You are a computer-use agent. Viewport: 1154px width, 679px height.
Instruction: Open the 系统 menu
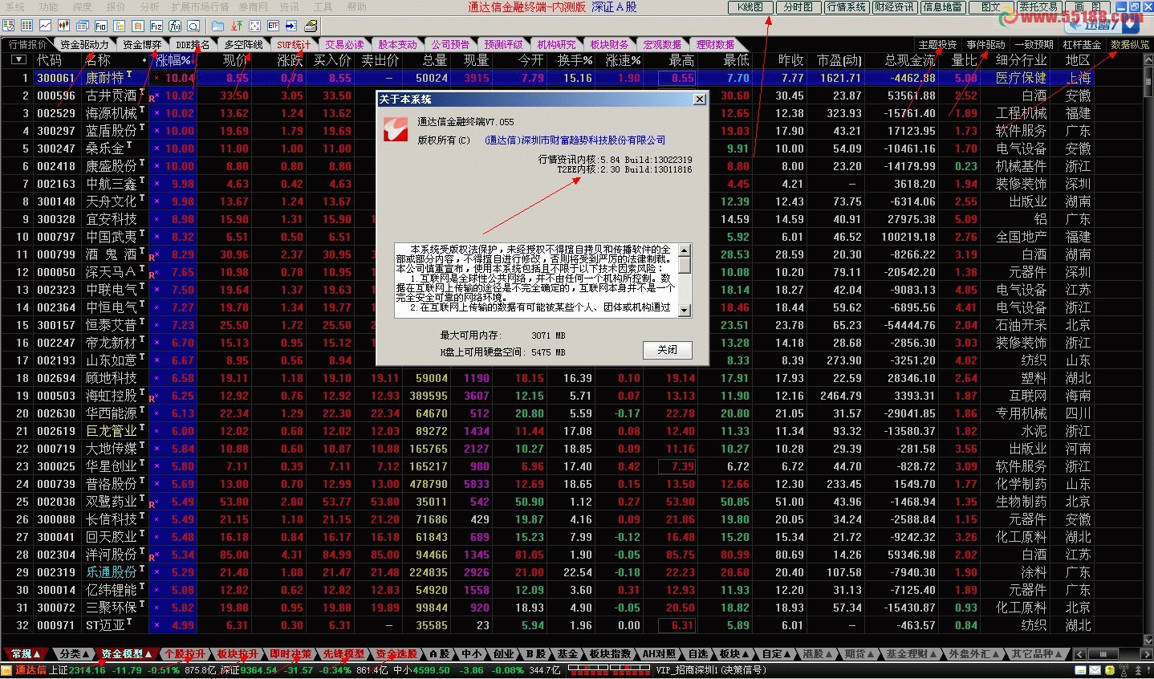[x=15, y=6]
